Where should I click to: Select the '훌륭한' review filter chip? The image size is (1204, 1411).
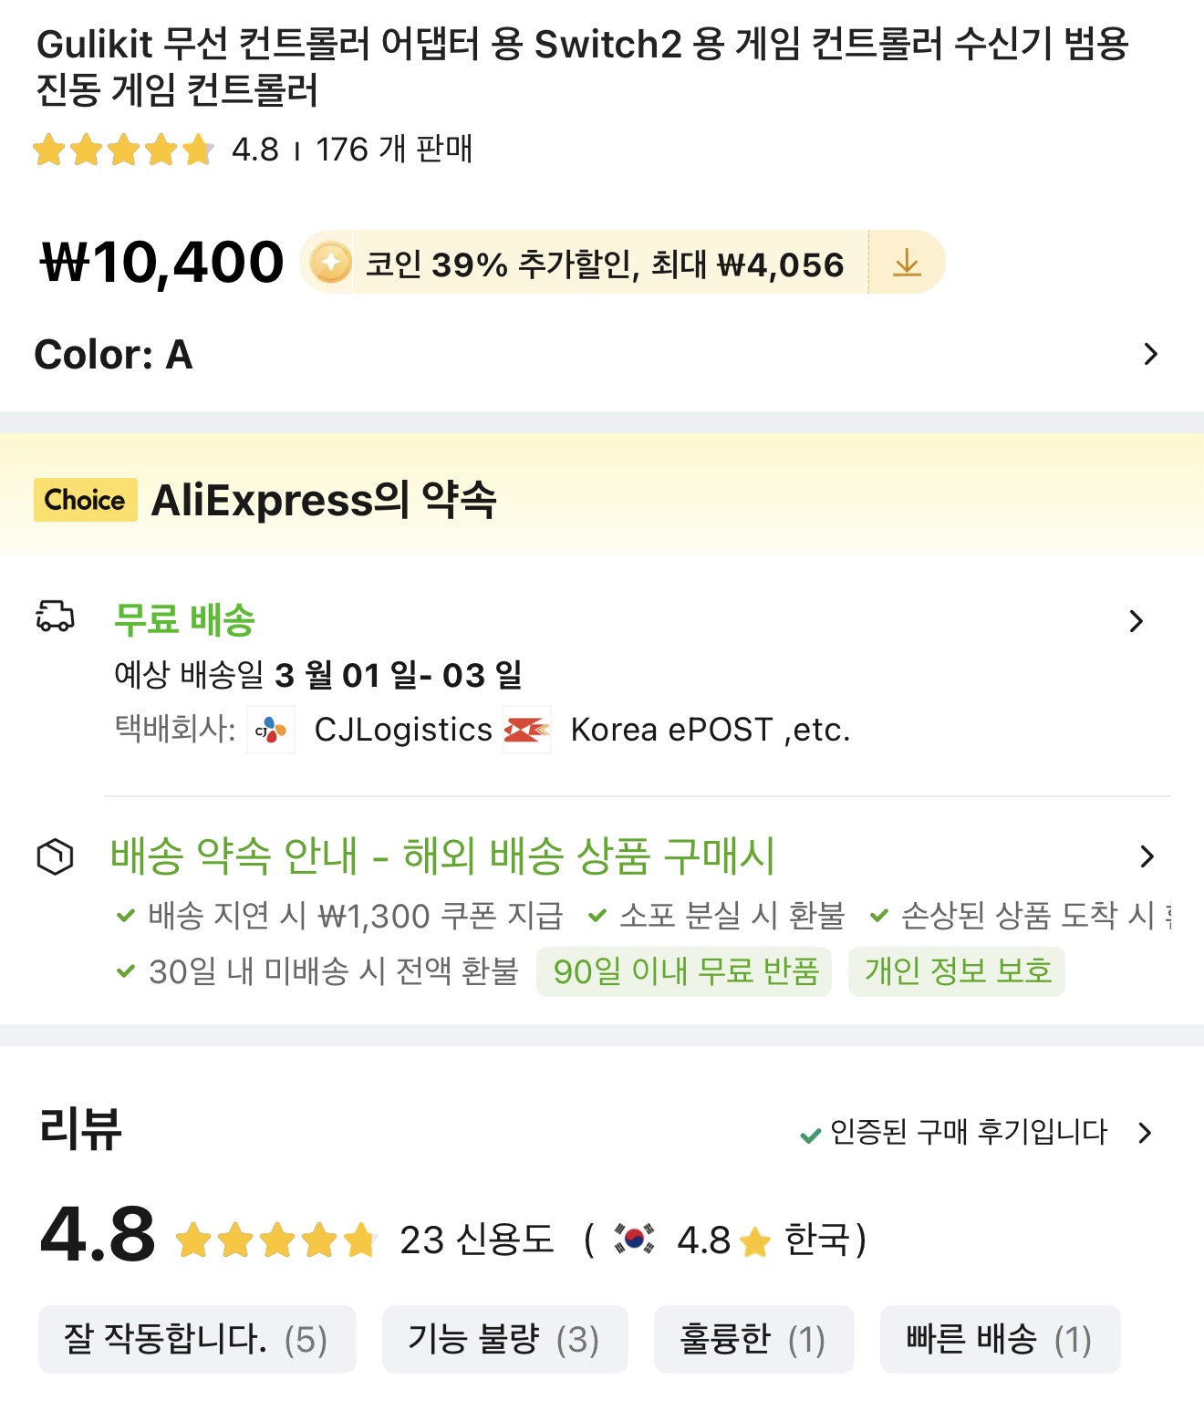pos(753,1339)
